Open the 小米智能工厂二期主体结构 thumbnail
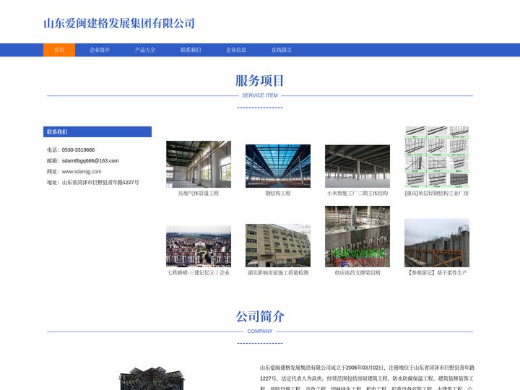 pos(357,166)
